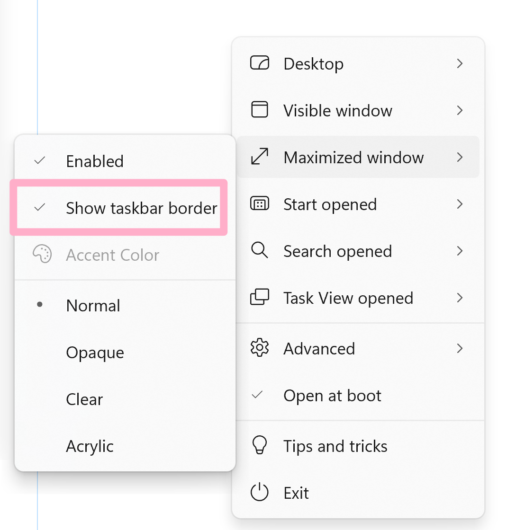Expand the Maximized window submenu chevron
The width and height of the screenshot is (516, 530).
pos(459,157)
